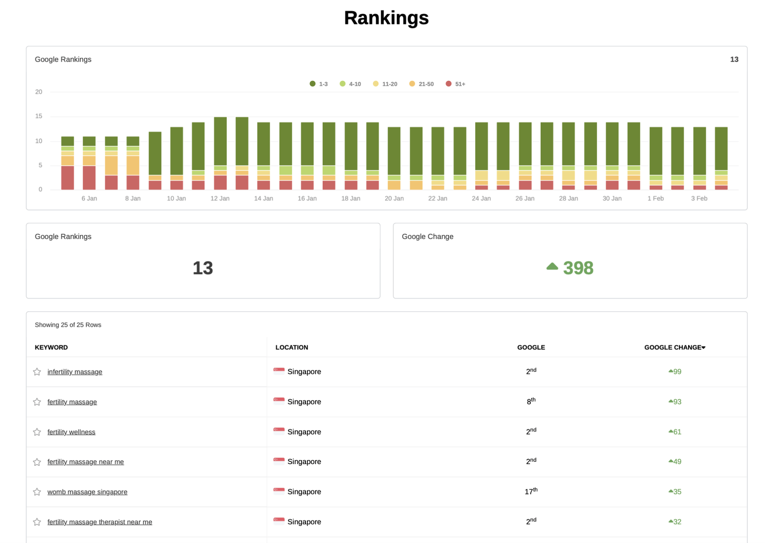The width and height of the screenshot is (765, 543).
Task: Click the green arrow beside the 398 change
Action: point(553,266)
